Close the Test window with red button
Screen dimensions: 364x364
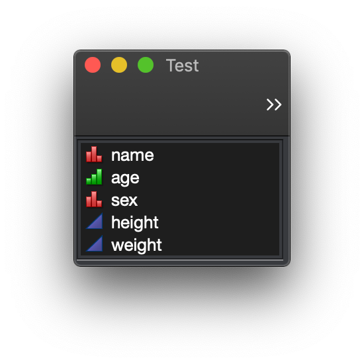click(93, 65)
